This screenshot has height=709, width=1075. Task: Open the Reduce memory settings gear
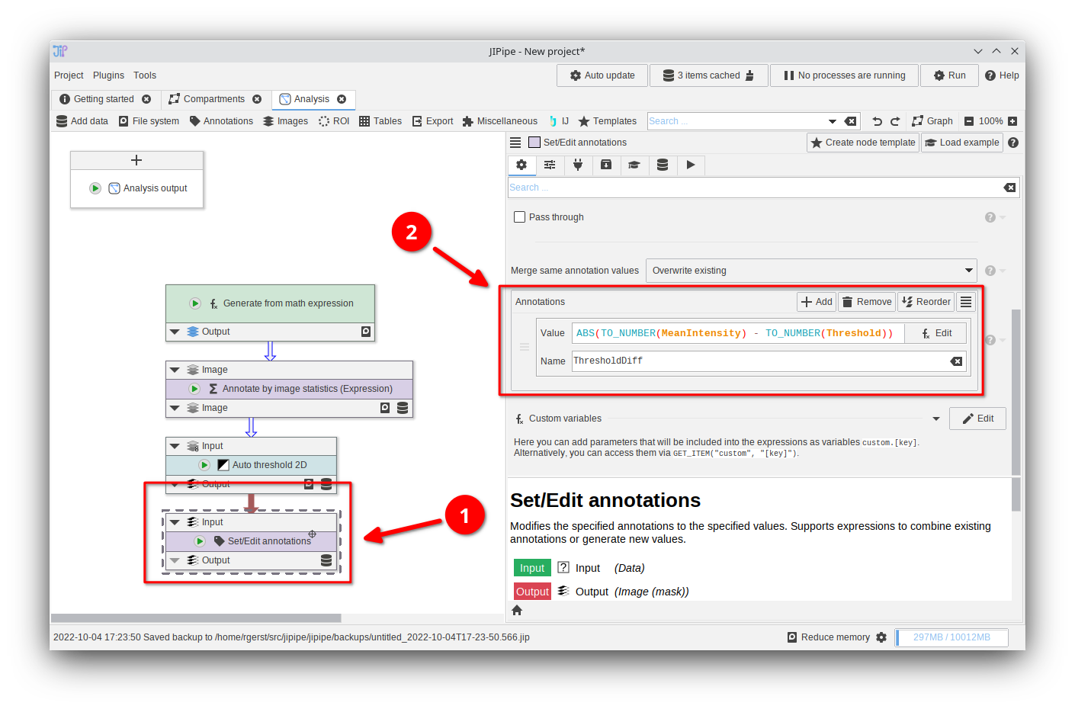pyautogui.click(x=881, y=637)
